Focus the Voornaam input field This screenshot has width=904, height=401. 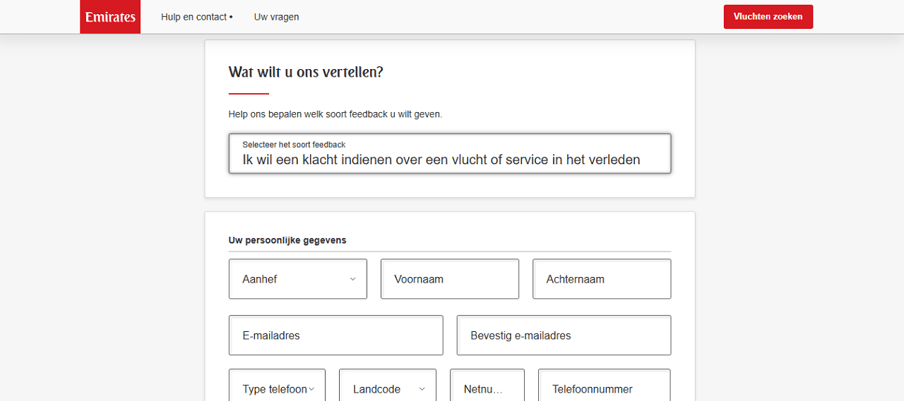click(450, 279)
